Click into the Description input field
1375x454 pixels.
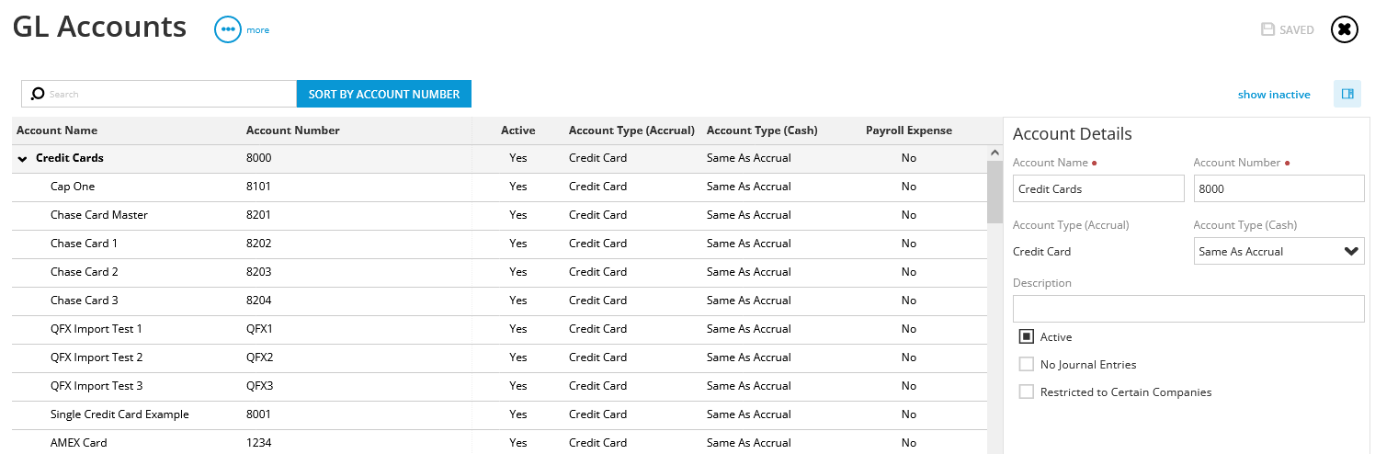pyautogui.click(x=1188, y=309)
